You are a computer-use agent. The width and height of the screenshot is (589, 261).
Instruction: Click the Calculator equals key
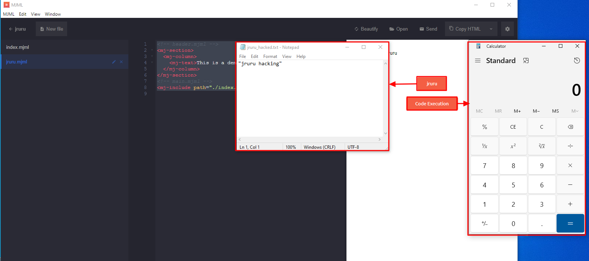coord(570,223)
